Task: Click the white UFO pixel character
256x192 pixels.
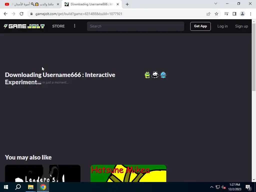Action: [x=155, y=75]
